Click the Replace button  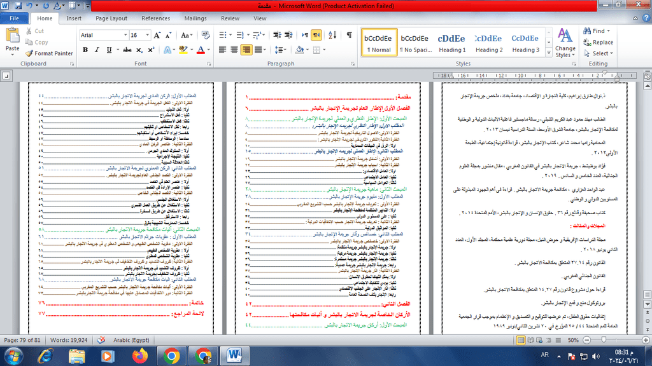[599, 42]
